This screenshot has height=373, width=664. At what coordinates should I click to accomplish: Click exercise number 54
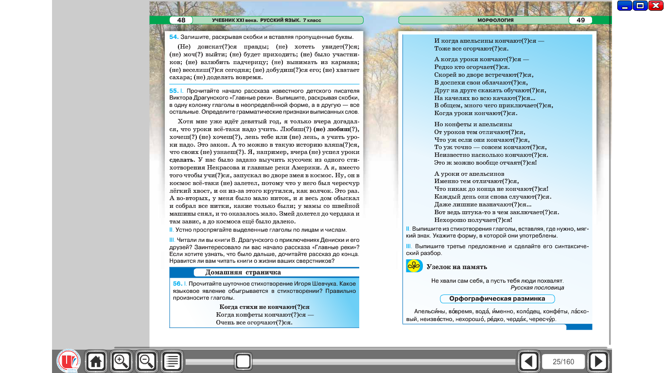click(x=174, y=37)
